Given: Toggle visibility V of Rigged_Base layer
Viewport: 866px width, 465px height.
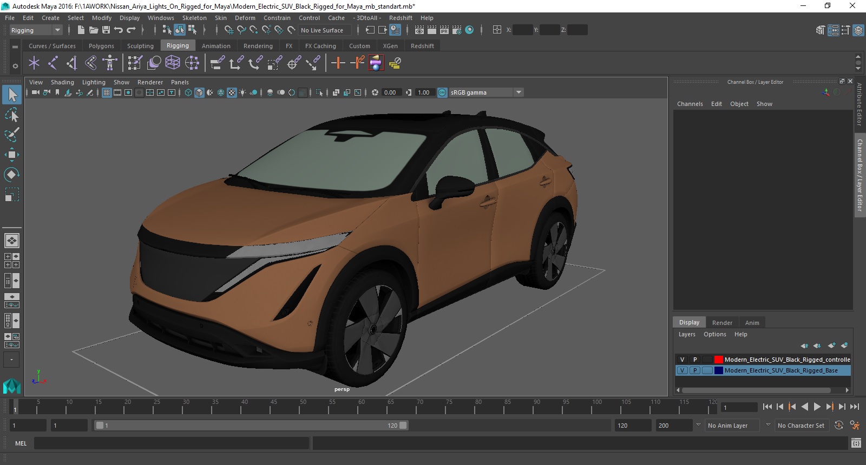Looking at the screenshot, I should [682, 370].
